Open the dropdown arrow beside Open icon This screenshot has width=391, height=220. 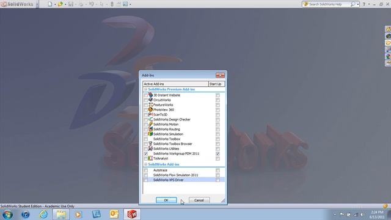click(x=65, y=4)
